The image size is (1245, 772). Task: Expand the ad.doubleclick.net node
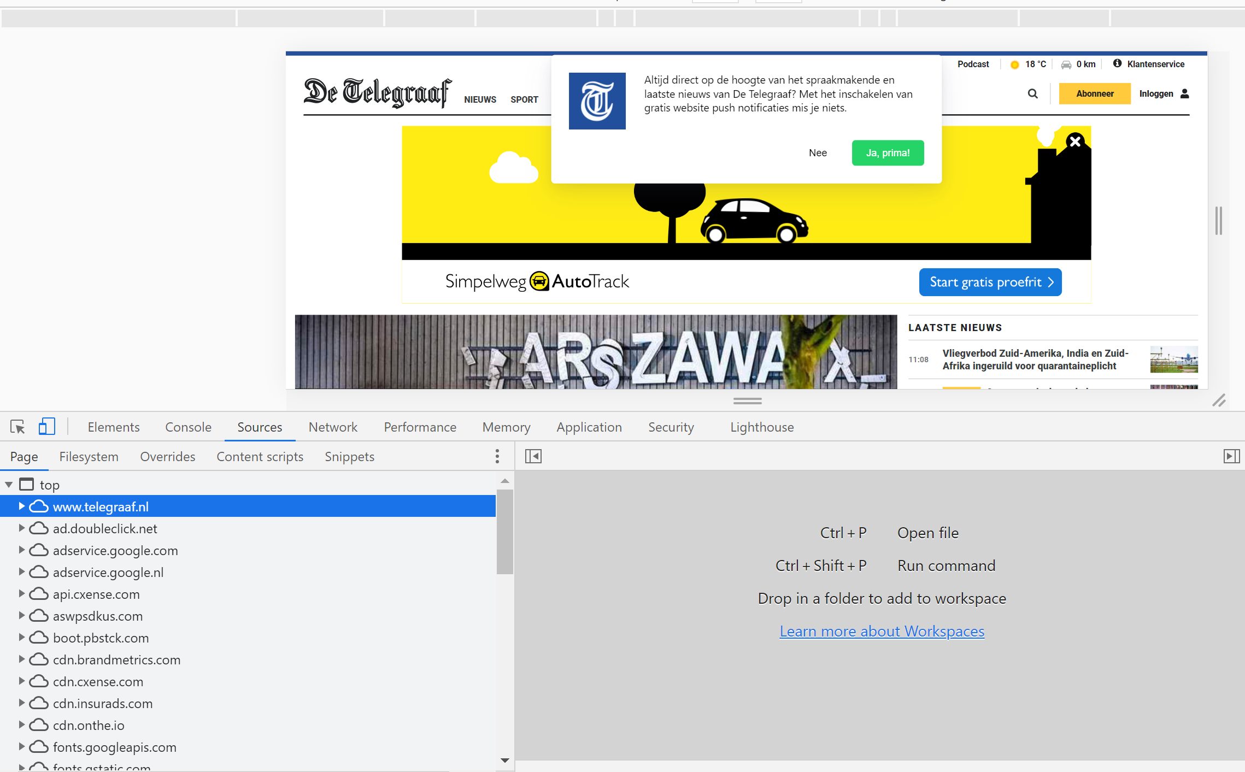point(22,528)
